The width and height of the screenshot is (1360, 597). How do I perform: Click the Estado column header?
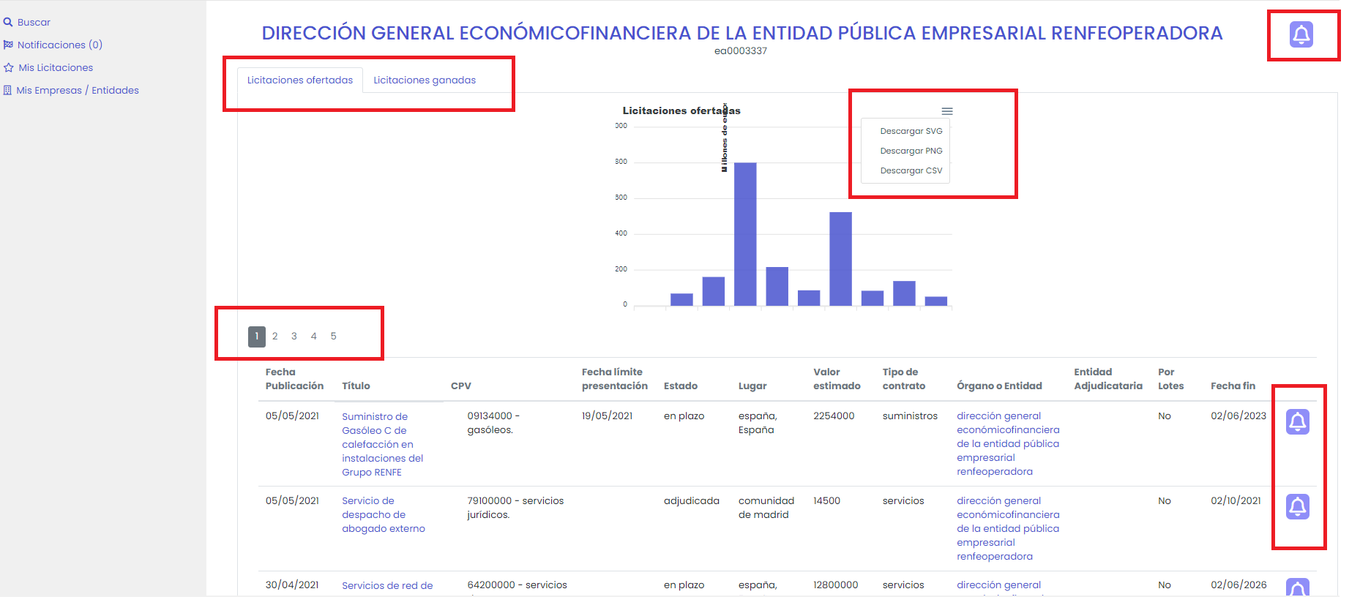pos(680,386)
